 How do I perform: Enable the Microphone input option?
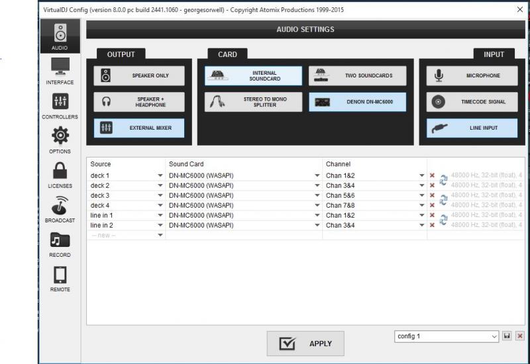pos(472,75)
